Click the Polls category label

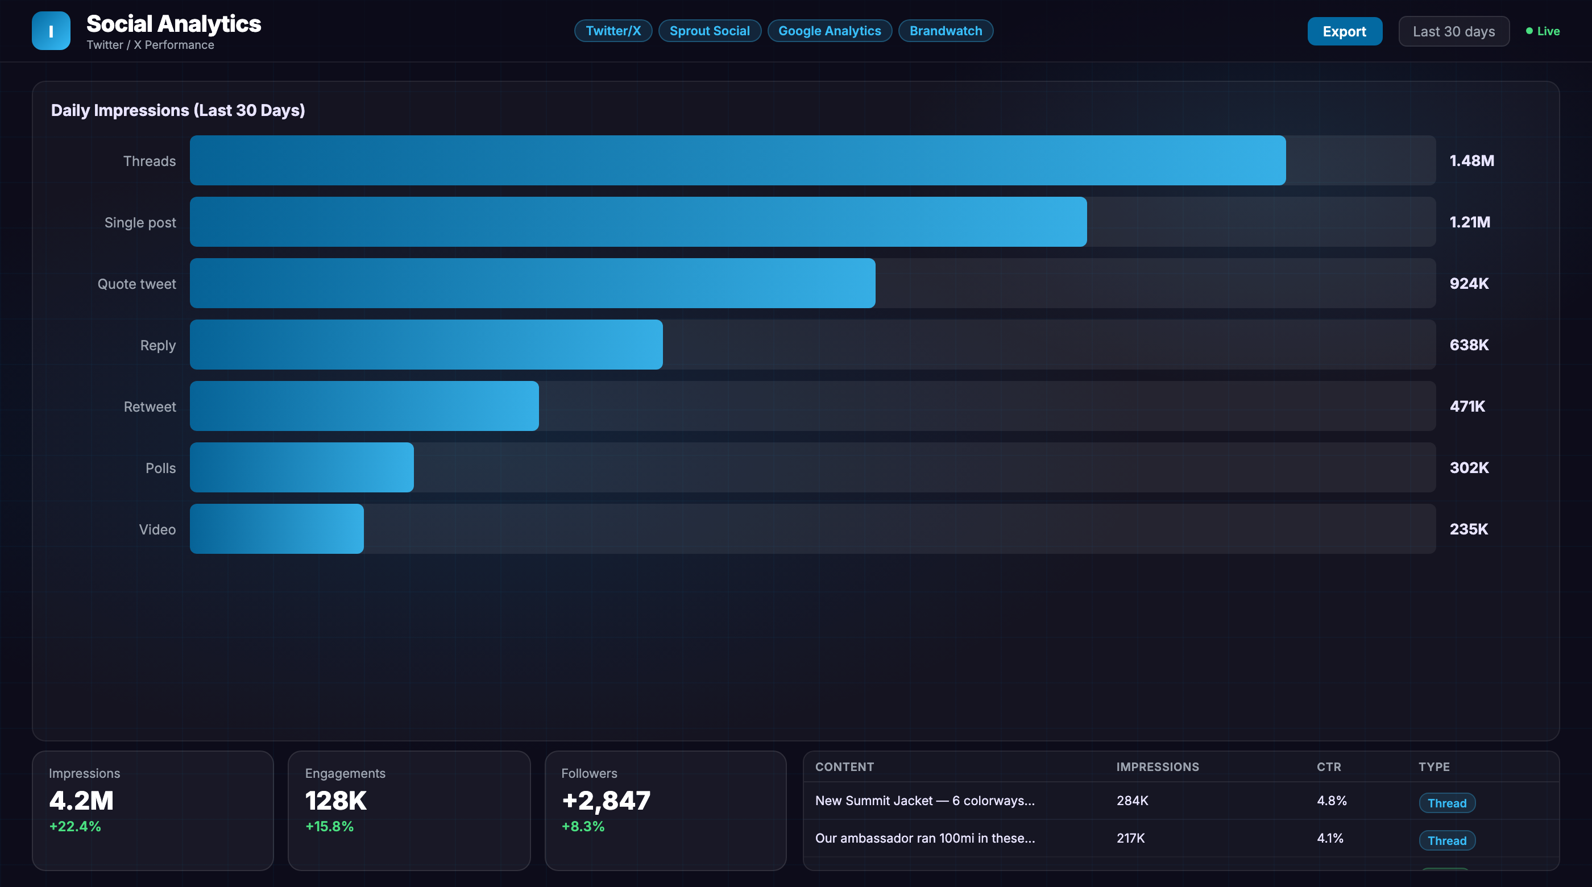(161, 468)
